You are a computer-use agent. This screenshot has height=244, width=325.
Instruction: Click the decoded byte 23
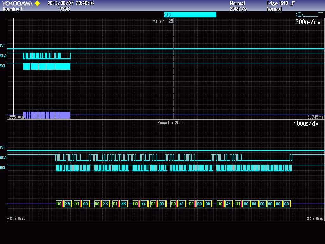(105, 204)
